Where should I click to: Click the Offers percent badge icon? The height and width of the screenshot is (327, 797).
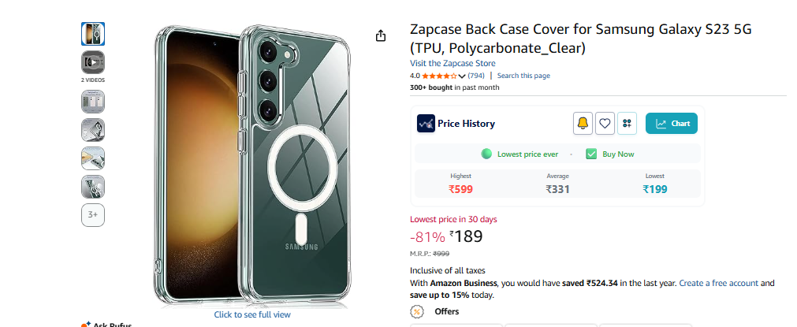417,311
